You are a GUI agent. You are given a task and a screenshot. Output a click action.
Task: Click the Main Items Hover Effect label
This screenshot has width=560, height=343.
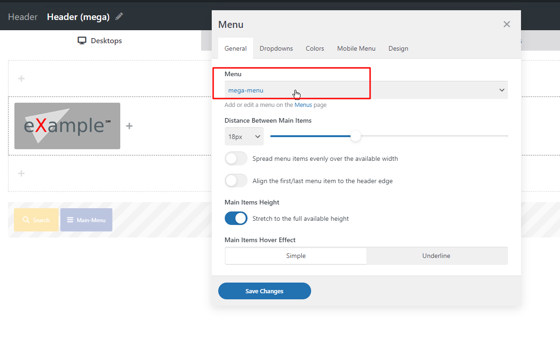tap(260, 240)
